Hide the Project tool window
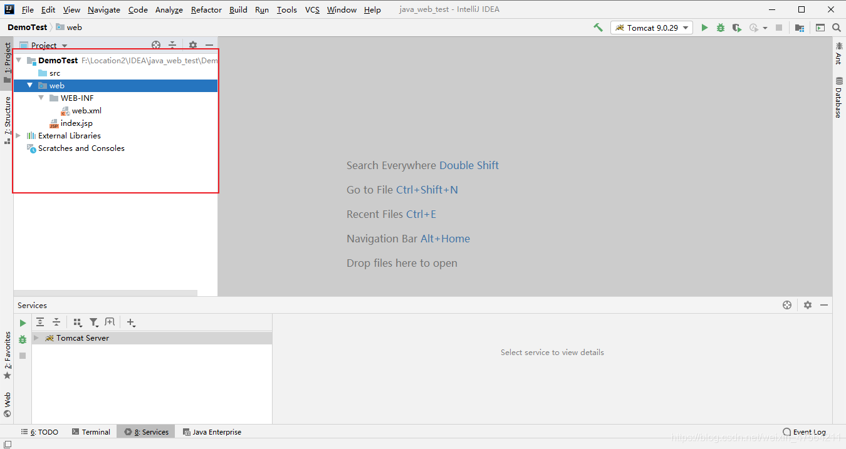846x449 pixels. point(209,45)
